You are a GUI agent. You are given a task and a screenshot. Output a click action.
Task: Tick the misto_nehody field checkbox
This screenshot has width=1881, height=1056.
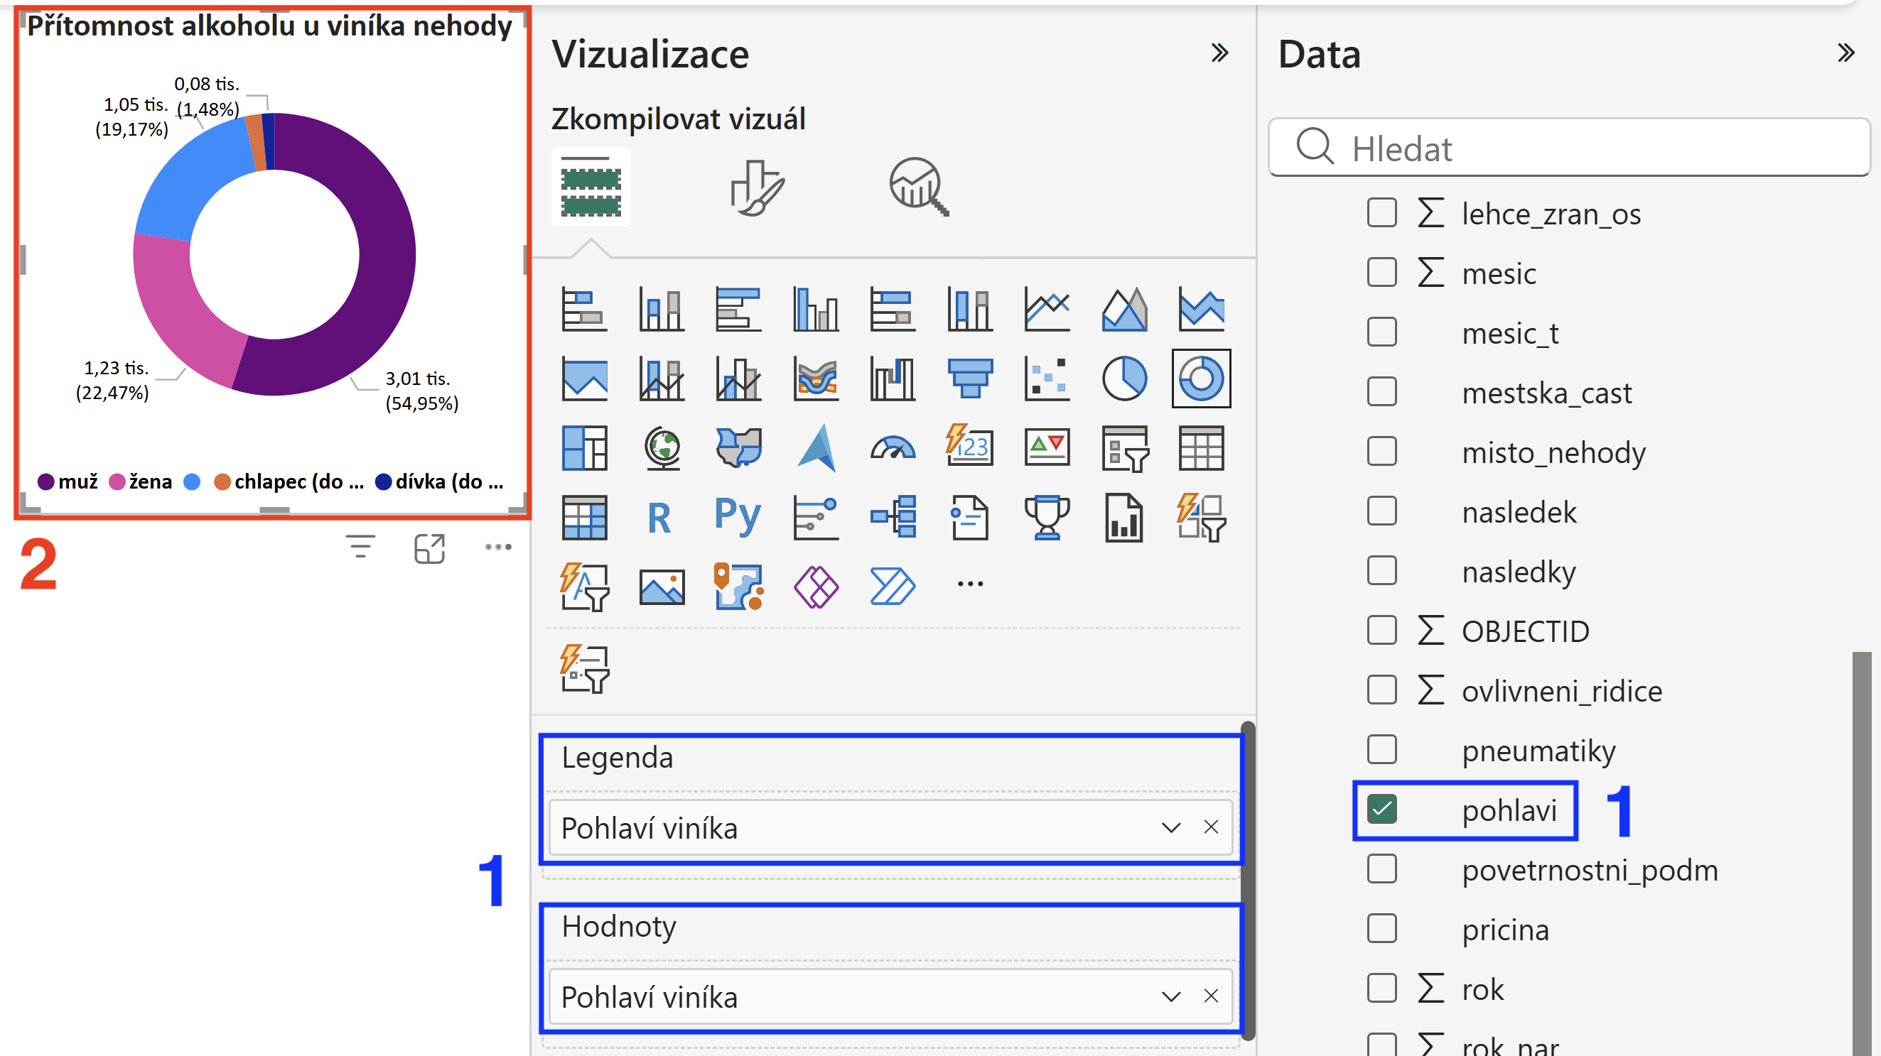(x=1381, y=451)
